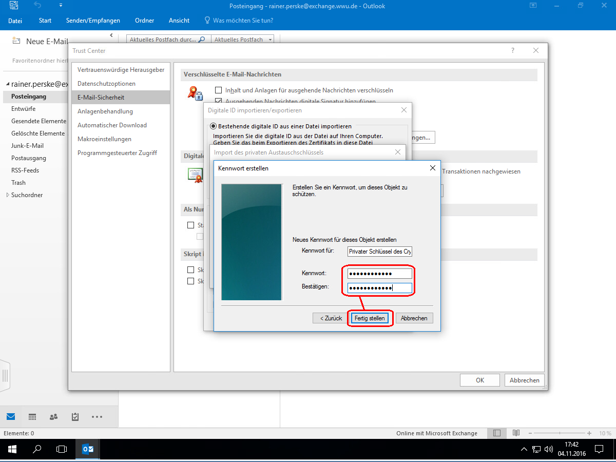The height and width of the screenshot is (462, 616).
Task: Click the Trust Center help question mark
Action: [x=512, y=50]
